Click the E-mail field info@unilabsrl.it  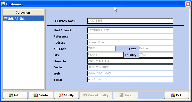point(130,79)
